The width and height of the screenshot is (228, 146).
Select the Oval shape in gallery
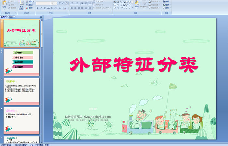(129, 2)
